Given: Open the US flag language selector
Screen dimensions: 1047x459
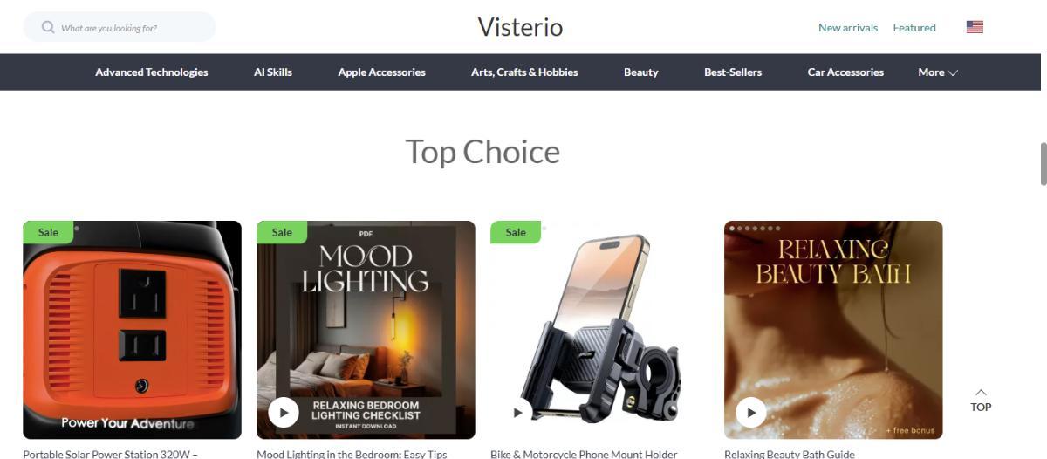Looking at the screenshot, I should (x=975, y=27).
